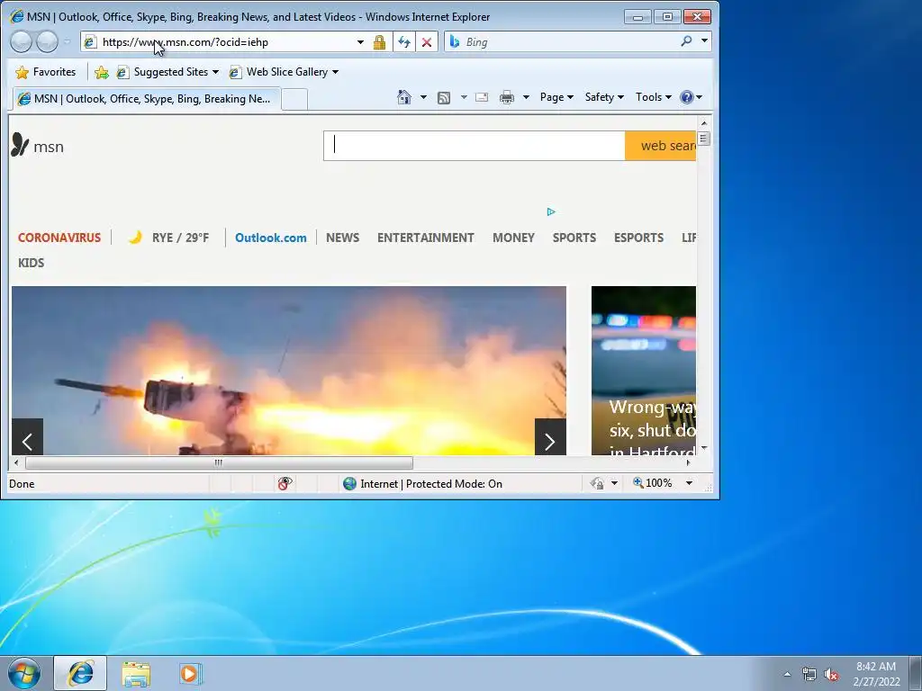Screen dimensions: 922x691
Task: Expand the Print options dropdown arrow
Action: pyautogui.click(x=526, y=97)
